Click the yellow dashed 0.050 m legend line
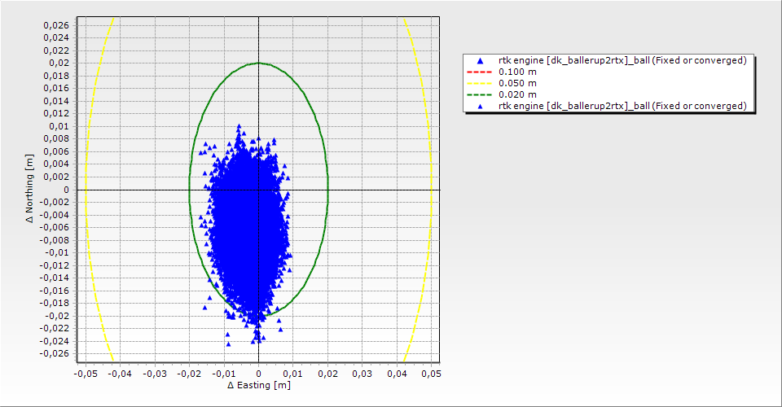Screen dimensions: 782x407 click(479, 84)
